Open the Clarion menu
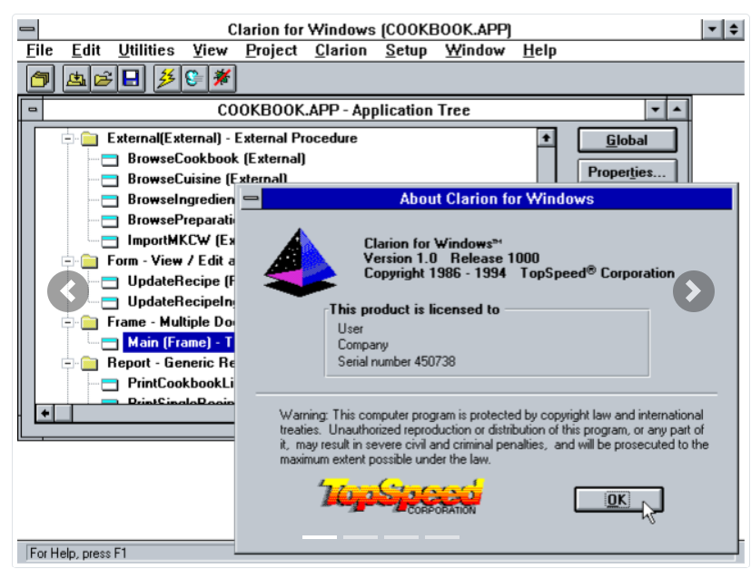The image size is (751, 569). (x=341, y=50)
